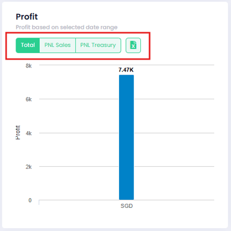Click the Profit card heading
Viewport: 231px width, 231px height.
click(x=27, y=17)
